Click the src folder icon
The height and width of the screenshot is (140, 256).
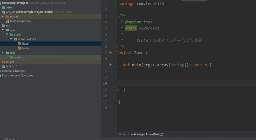coord(3,26)
